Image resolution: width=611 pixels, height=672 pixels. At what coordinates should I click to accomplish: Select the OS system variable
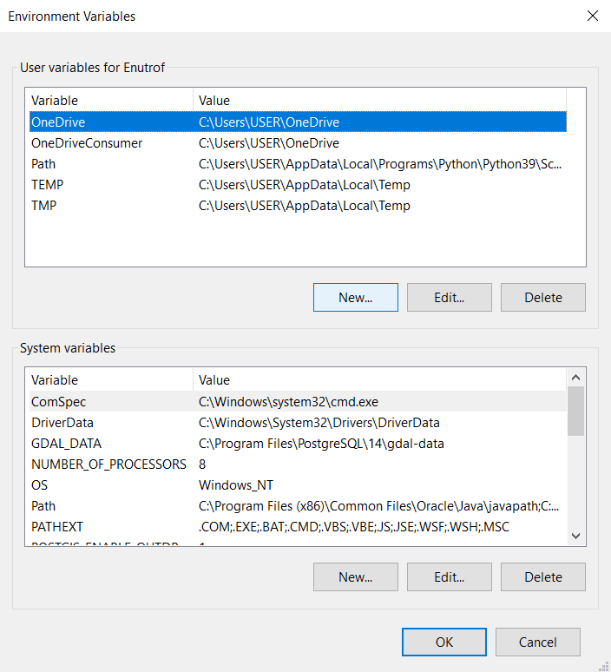pos(298,485)
